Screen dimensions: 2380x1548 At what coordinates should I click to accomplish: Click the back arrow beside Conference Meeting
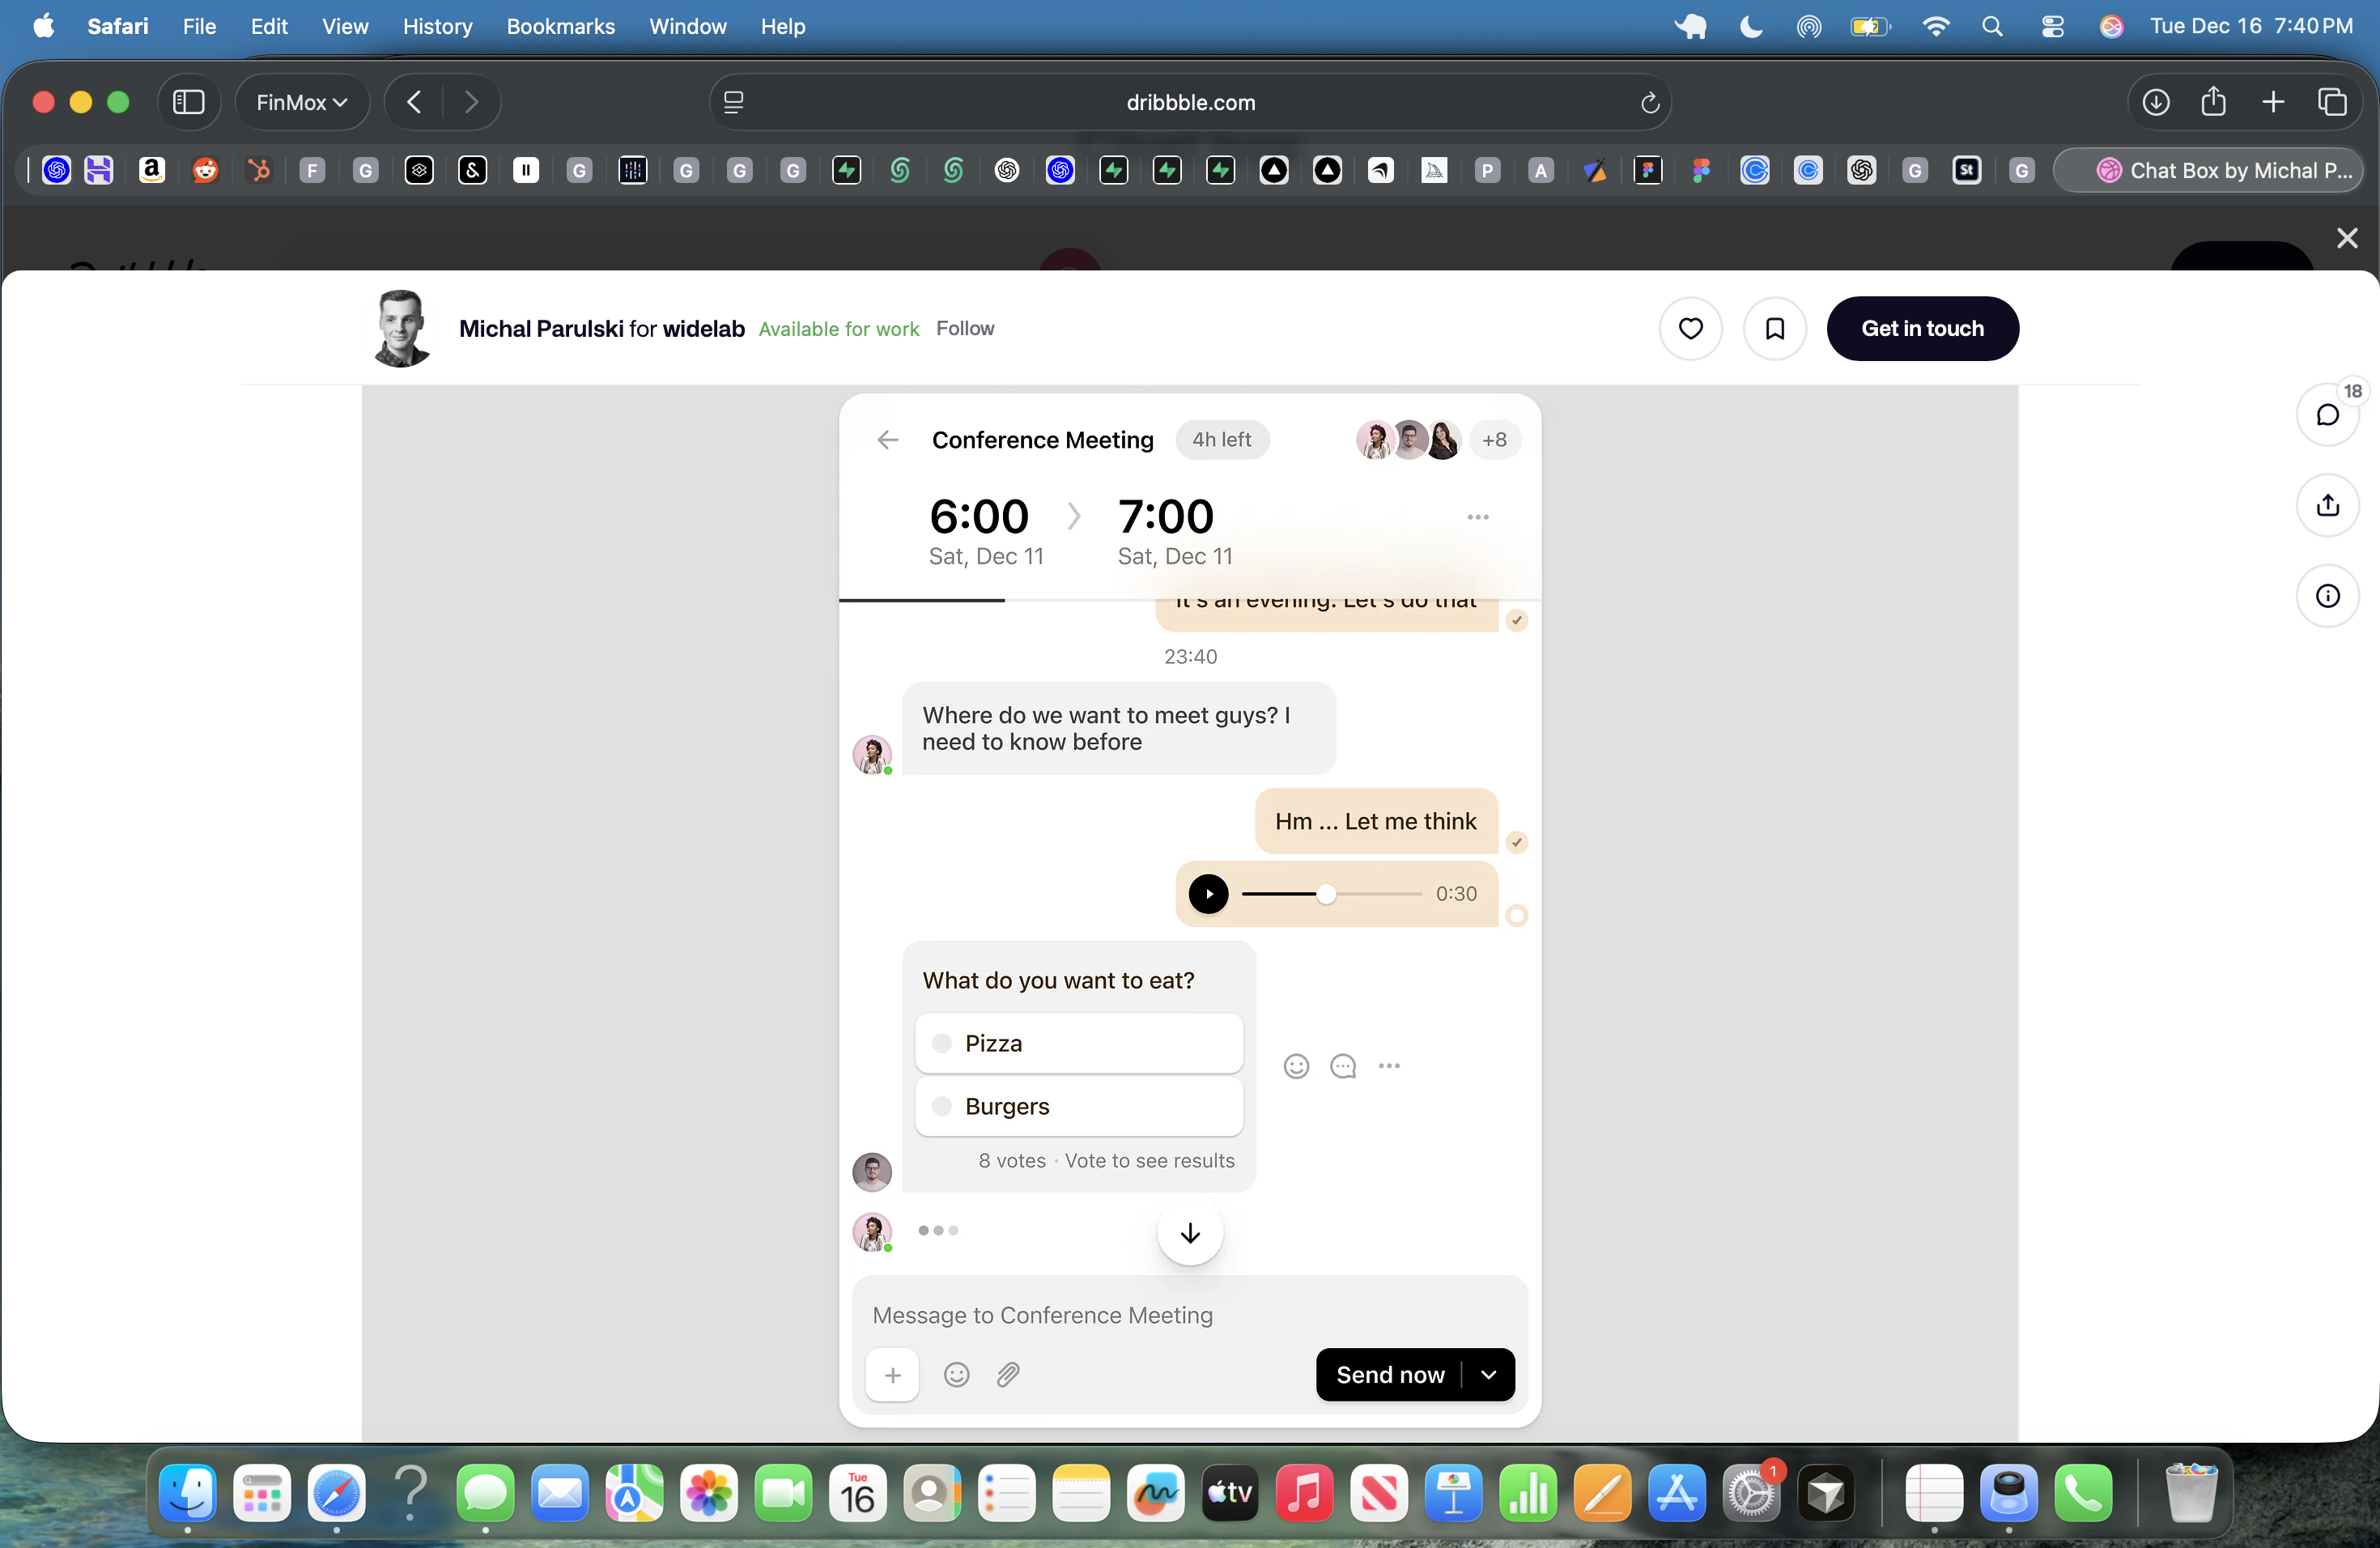pos(887,440)
